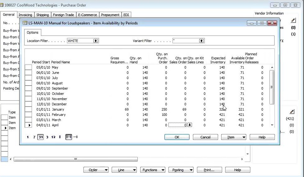Open the Item dropdown button
This screenshot has width=304, height=177.
tap(234, 137)
